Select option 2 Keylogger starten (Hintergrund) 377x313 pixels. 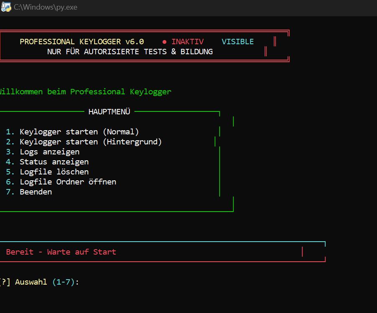tap(83, 142)
